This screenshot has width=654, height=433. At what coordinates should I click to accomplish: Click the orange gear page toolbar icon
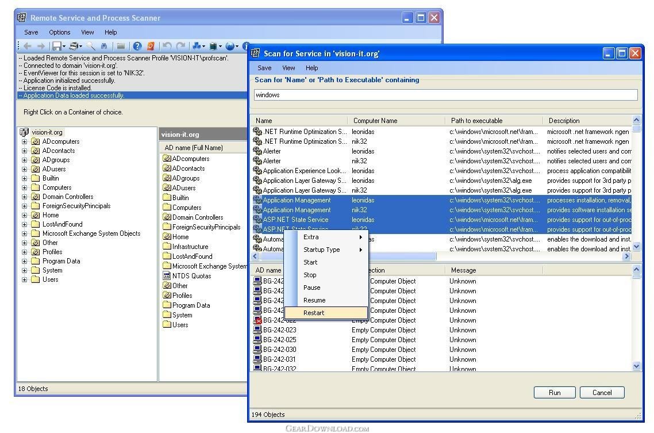pos(151,47)
